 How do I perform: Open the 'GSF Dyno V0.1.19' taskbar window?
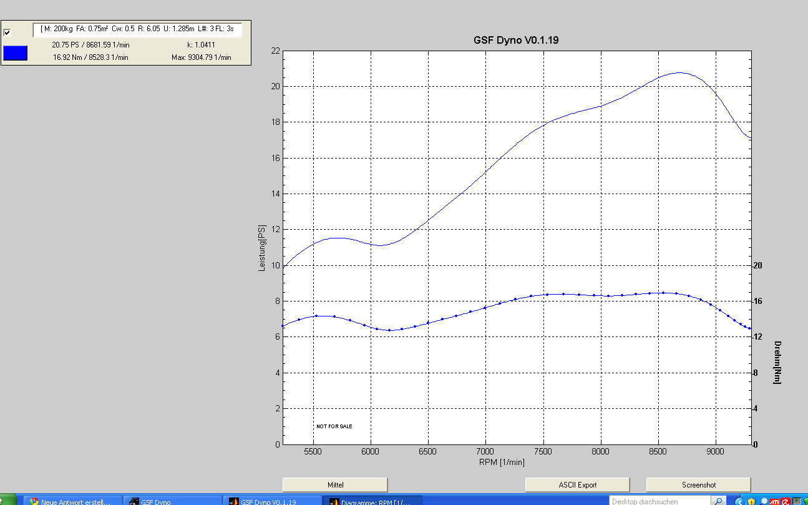point(271,501)
